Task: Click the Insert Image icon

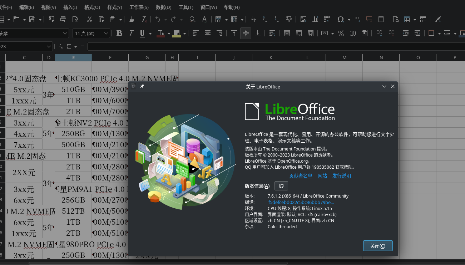Action: [x=303, y=19]
